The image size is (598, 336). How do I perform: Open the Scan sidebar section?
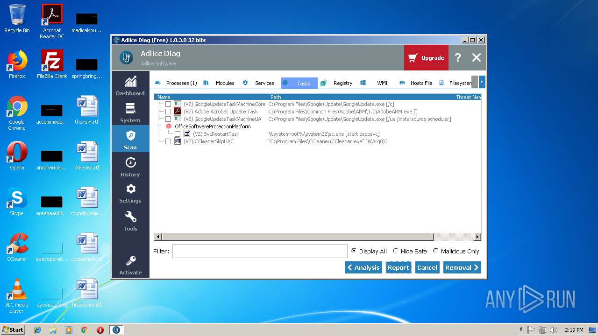(130, 139)
